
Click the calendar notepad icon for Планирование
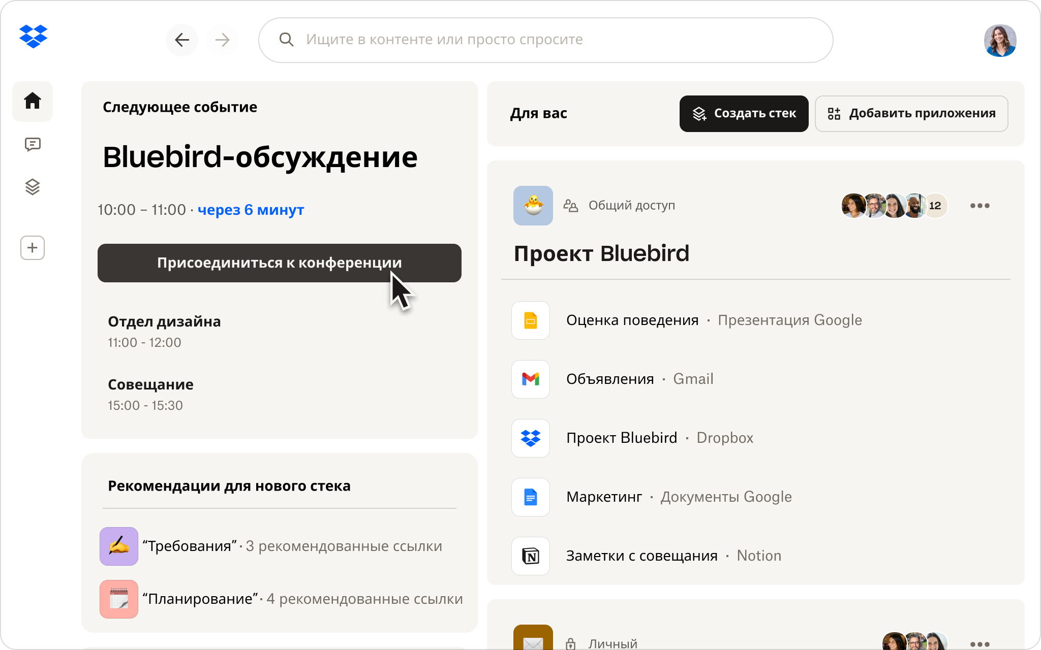[119, 599]
